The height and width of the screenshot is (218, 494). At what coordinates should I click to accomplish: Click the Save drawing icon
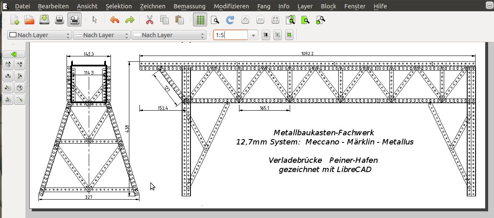(x=44, y=20)
